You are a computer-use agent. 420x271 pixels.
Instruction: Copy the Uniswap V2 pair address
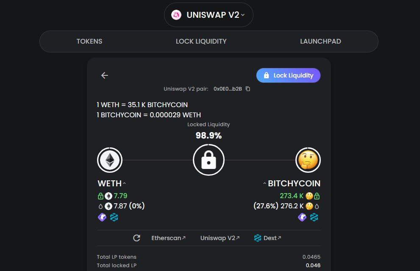click(x=248, y=89)
